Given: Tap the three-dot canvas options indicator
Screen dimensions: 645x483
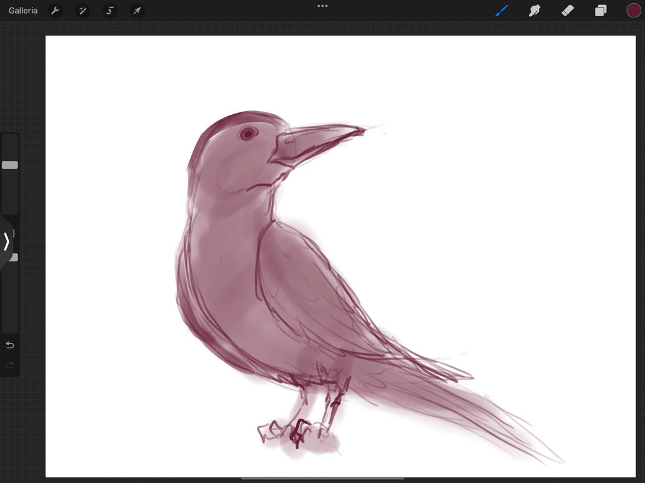Looking at the screenshot, I should (322, 6).
